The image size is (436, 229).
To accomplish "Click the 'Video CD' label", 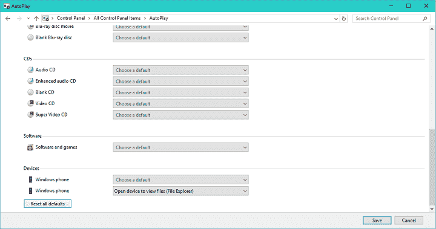I will click(45, 103).
